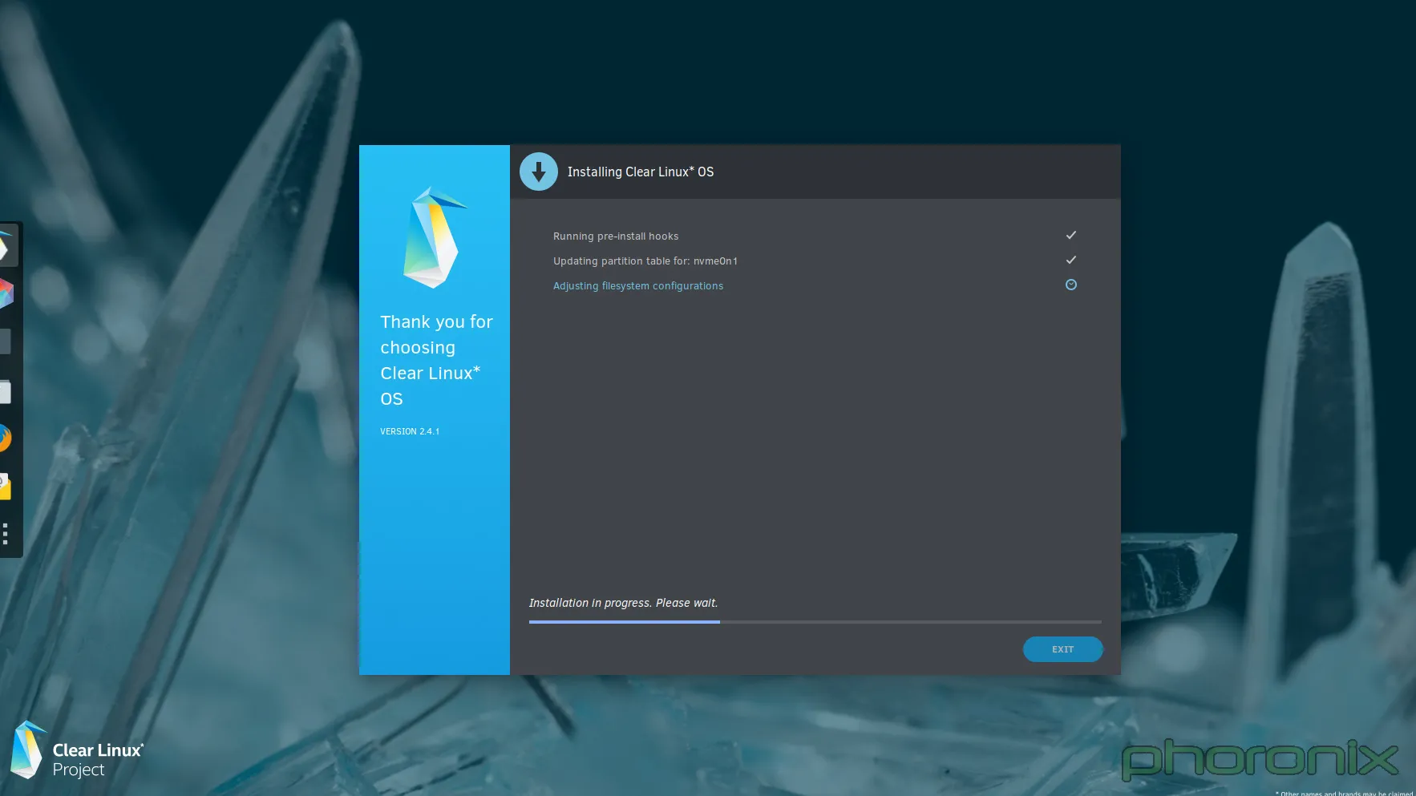Open the app drawer dots at the dock bottom
This screenshot has width=1416, height=796.
click(6, 533)
